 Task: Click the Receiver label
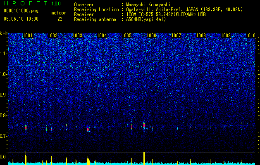pyautogui.click(x=84, y=15)
